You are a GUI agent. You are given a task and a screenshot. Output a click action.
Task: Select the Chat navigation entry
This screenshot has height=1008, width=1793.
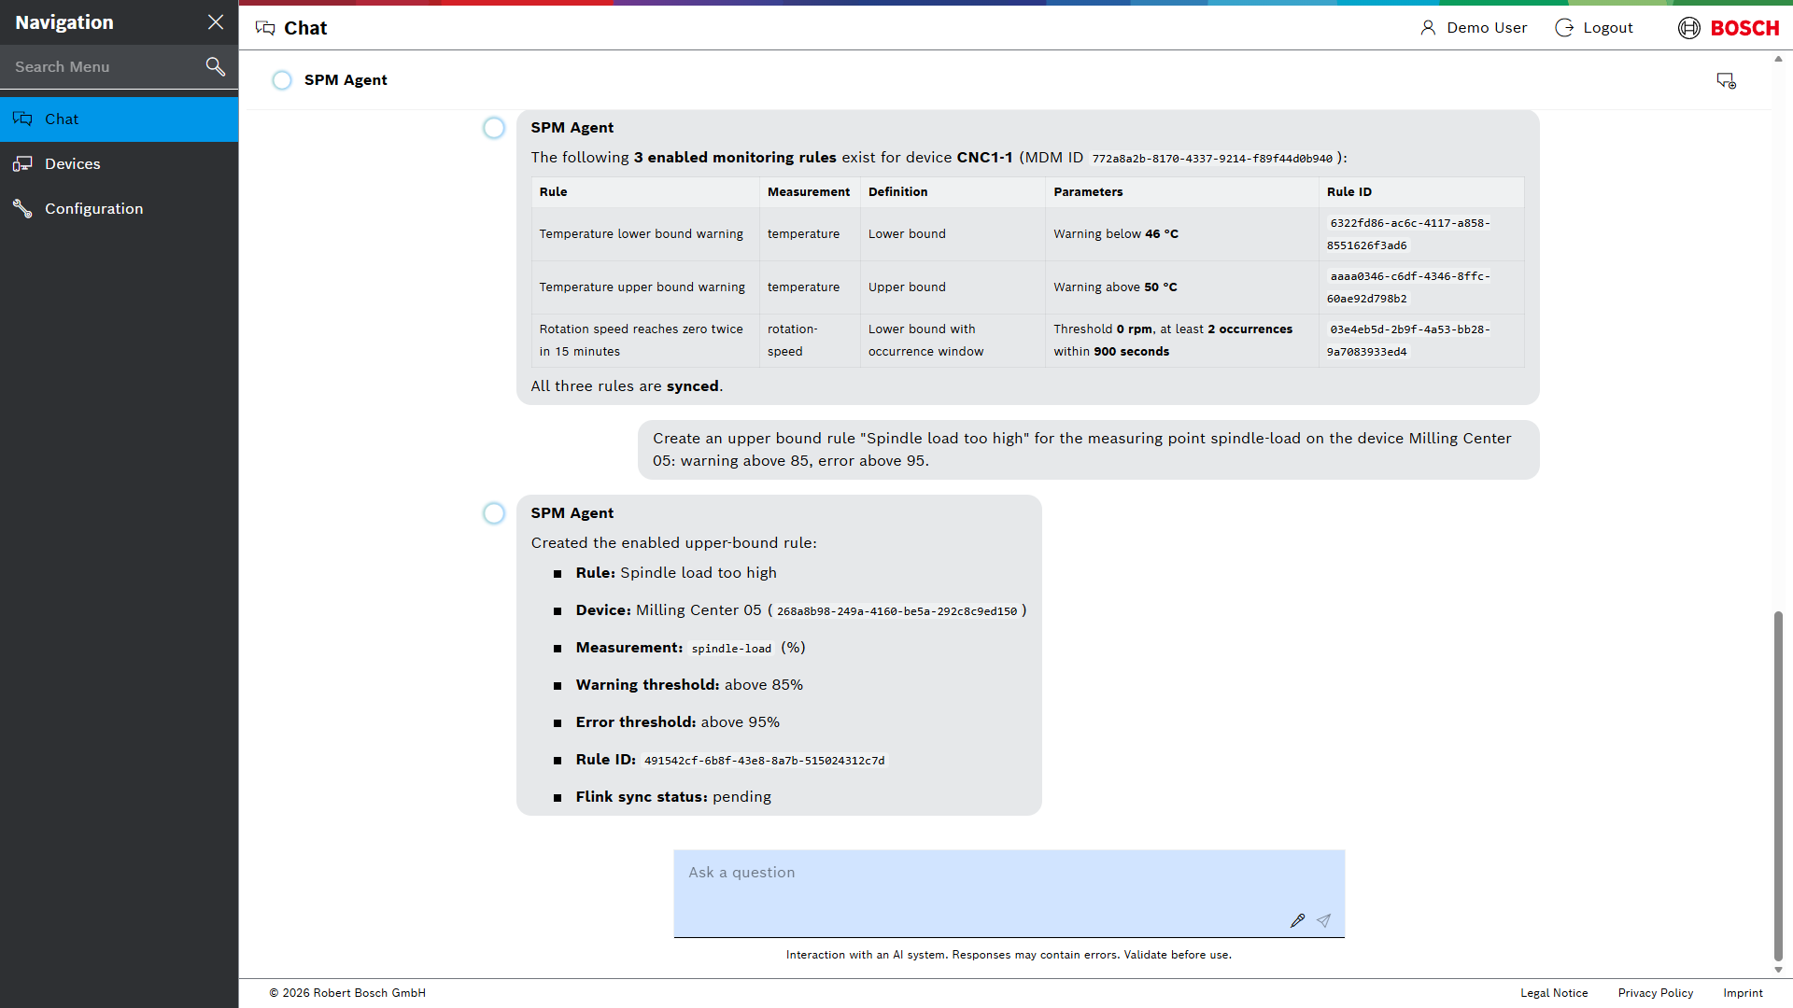pos(119,119)
